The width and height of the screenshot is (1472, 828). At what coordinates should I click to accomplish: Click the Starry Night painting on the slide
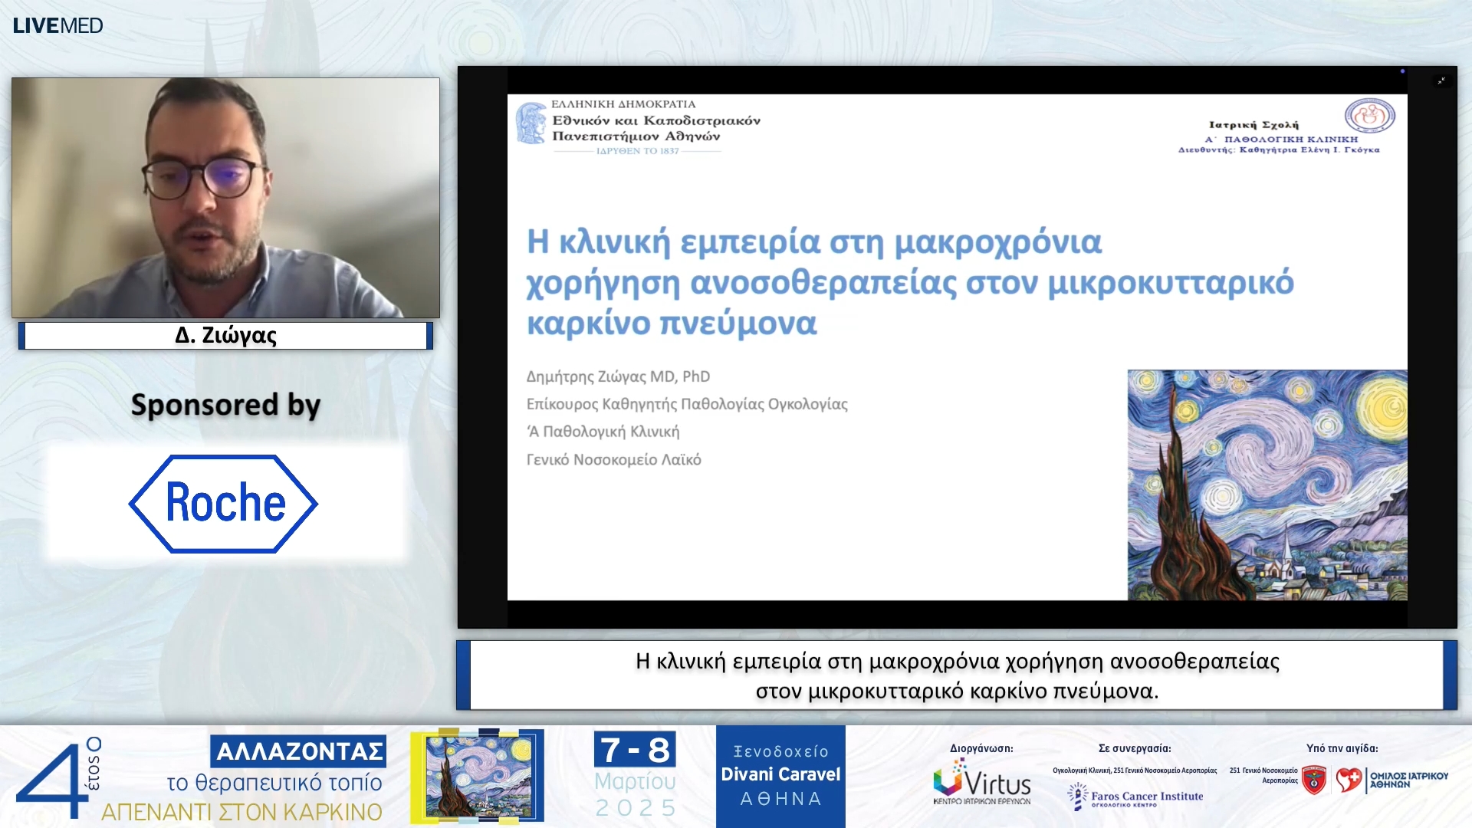1267,485
